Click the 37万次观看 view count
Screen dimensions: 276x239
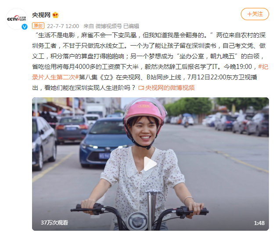(54, 223)
